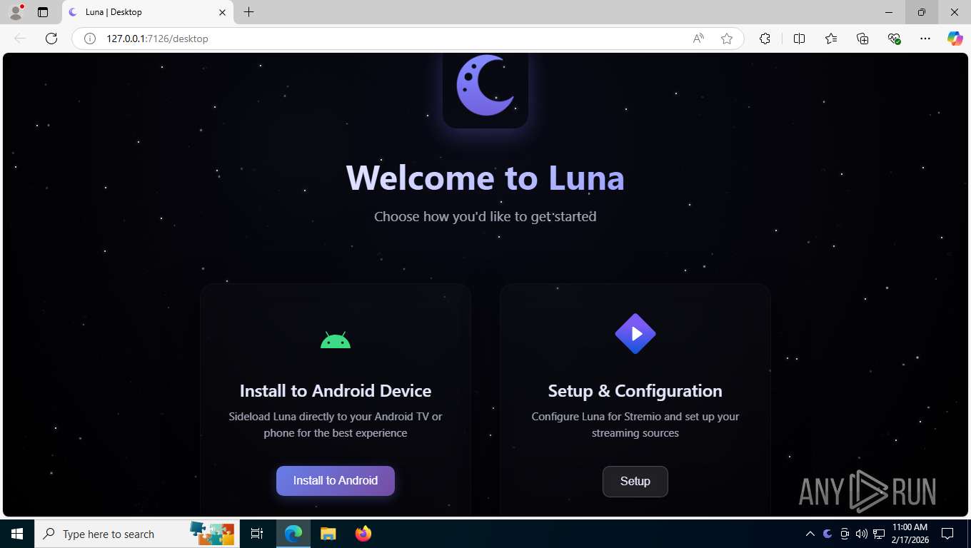Click the Luna moon tray icon
The width and height of the screenshot is (971, 548).
point(828,534)
